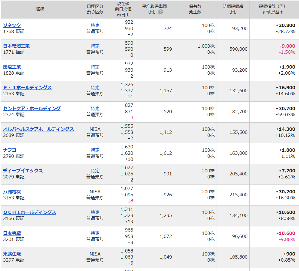Click the -18 day change value
This screenshot has width=299, height=271.
[x=129, y=201]
